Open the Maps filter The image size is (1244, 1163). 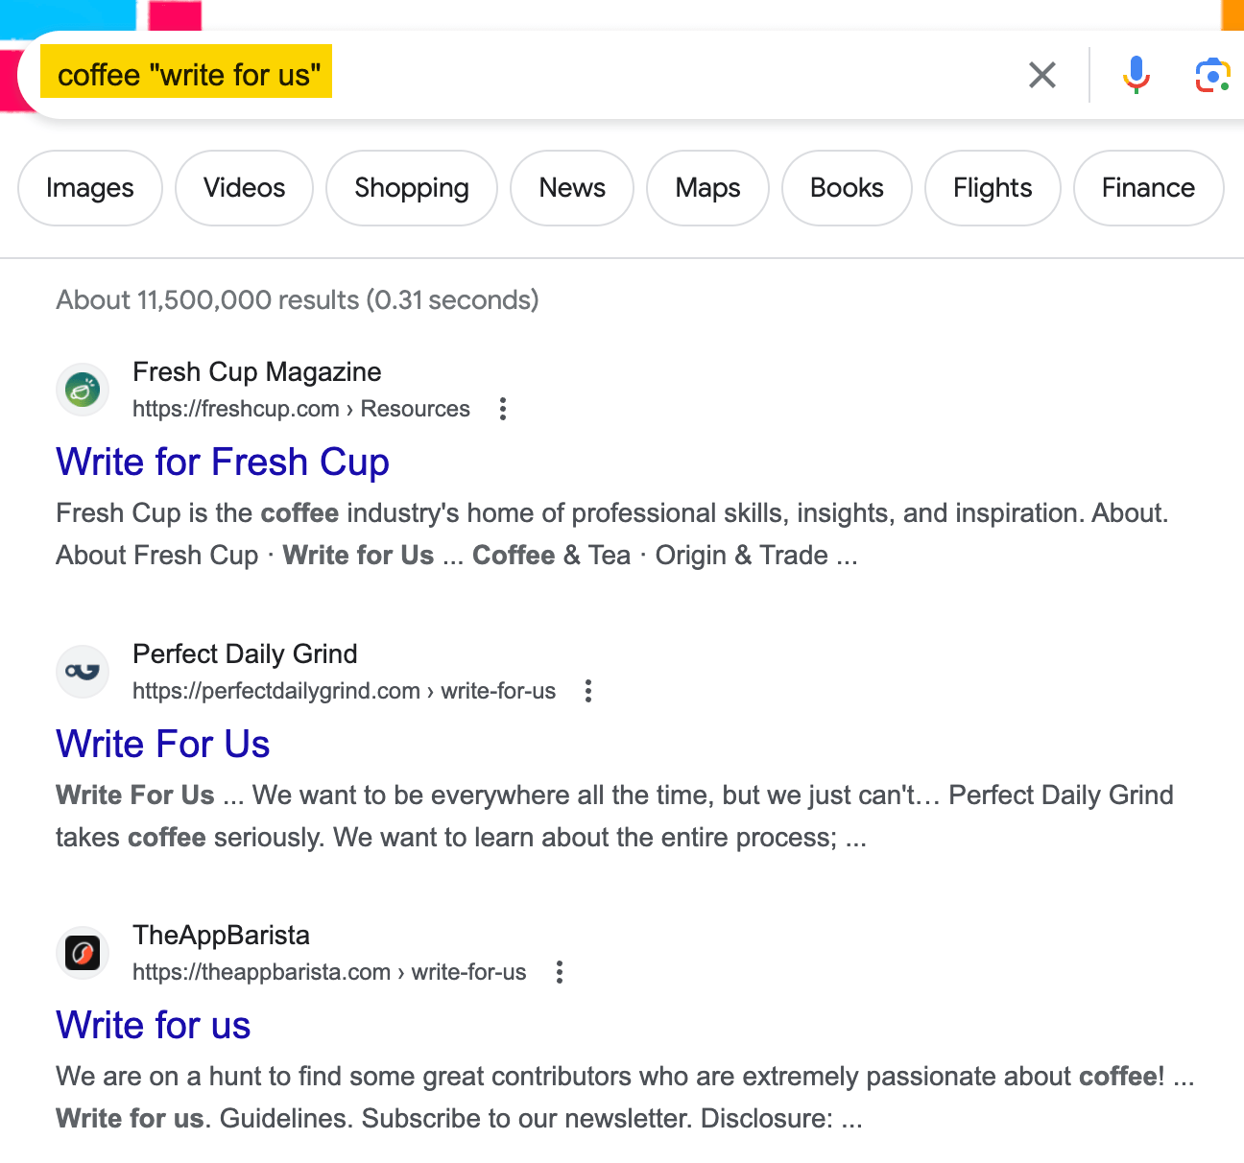tap(707, 188)
